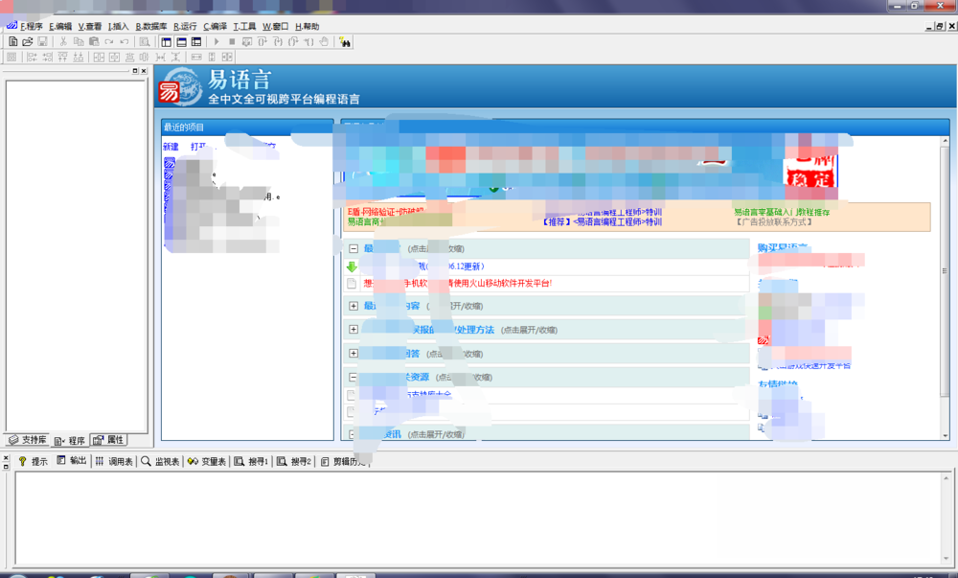Click the binoculars Find icon in toolbar

[345, 42]
